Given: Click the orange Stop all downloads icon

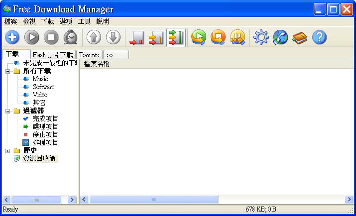Looking at the screenshot, I should coord(218,37).
